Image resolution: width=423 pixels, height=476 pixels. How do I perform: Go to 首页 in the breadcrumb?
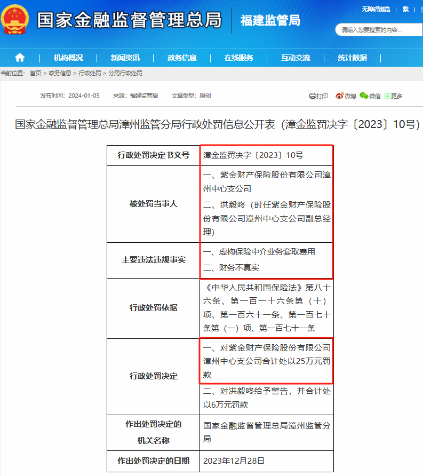pos(36,73)
